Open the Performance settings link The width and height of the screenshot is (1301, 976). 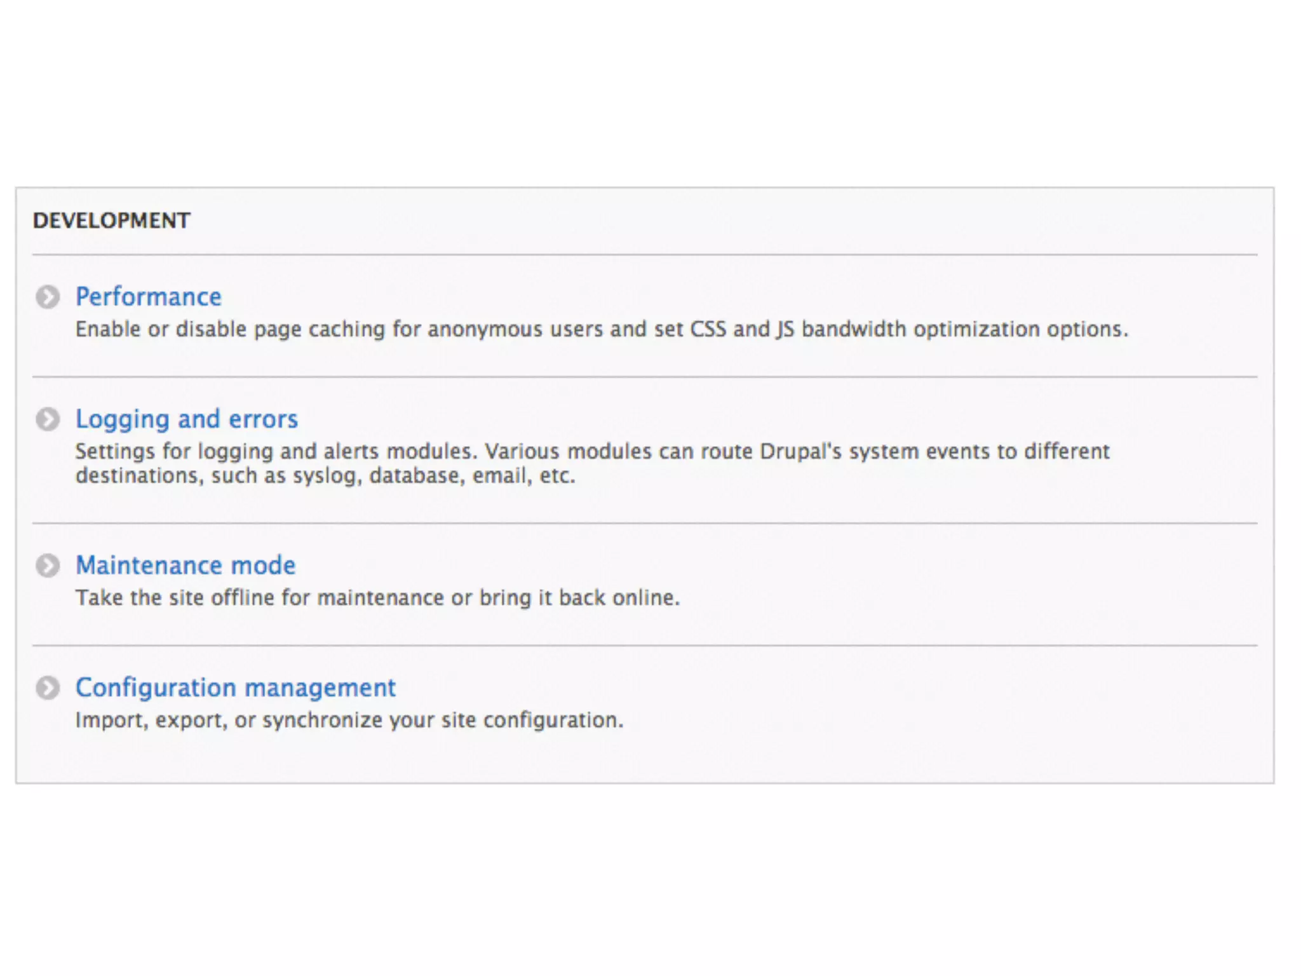point(148,297)
